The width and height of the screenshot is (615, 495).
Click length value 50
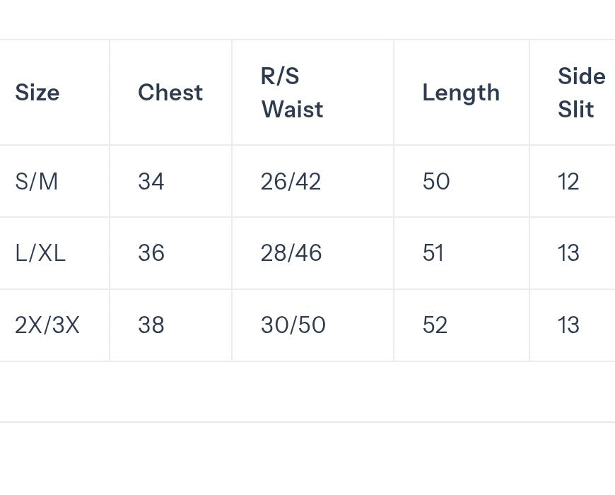(x=436, y=182)
